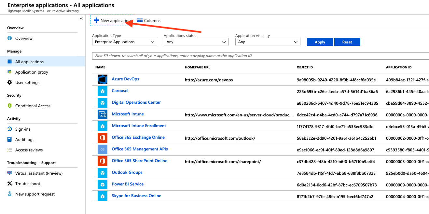The image size is (429, 214).
Task: Open the Application visibility dropdown
Action: click(x=268, y=42)
